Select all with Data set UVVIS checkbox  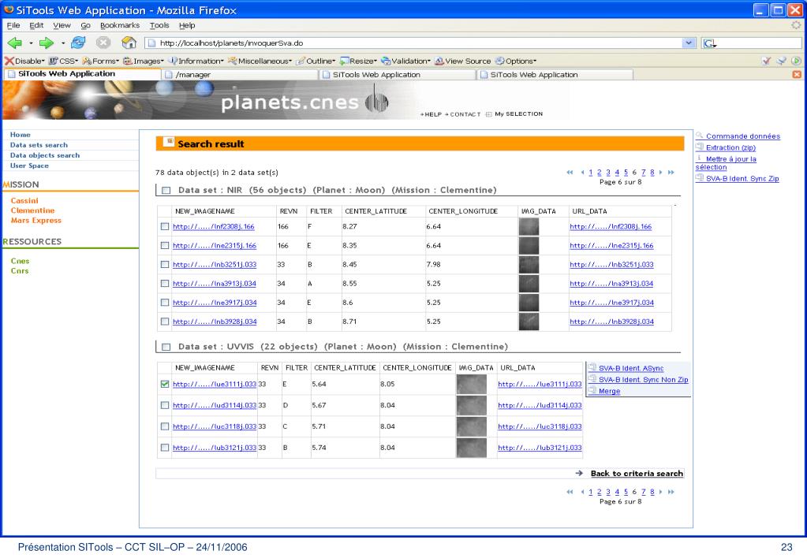(166, 347)
